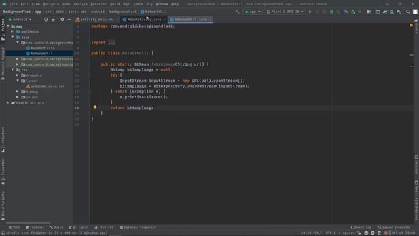Open the File menu

(x=13, y=4)
